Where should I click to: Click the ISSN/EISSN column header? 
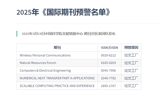pos(109,48)
